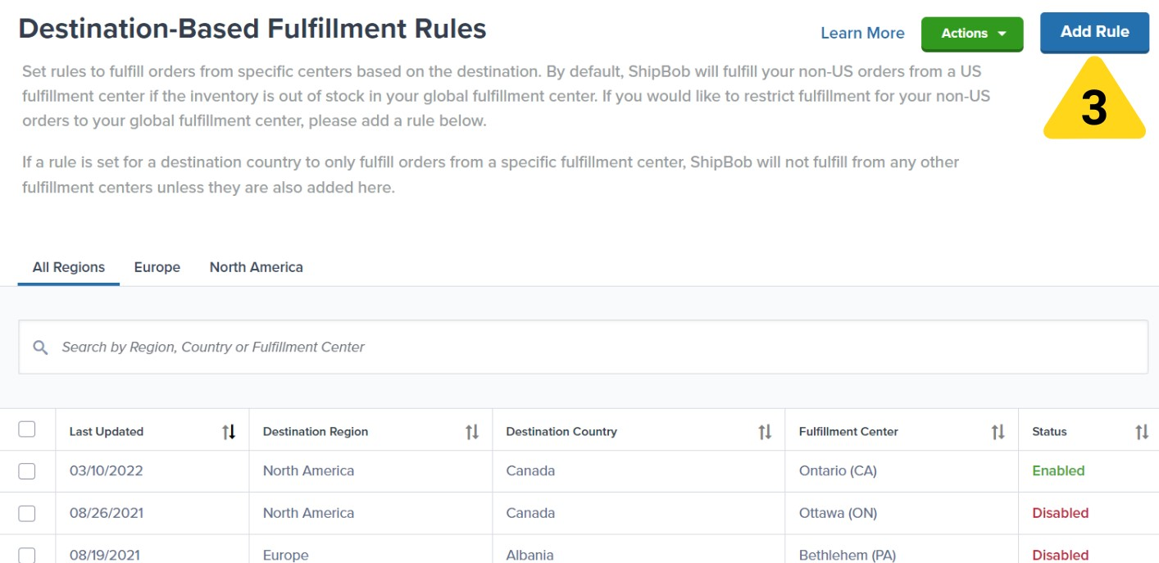The height and width of the screenshot is (563, 1159).
Task: Sort the Status column
Action: [1148, 431]
